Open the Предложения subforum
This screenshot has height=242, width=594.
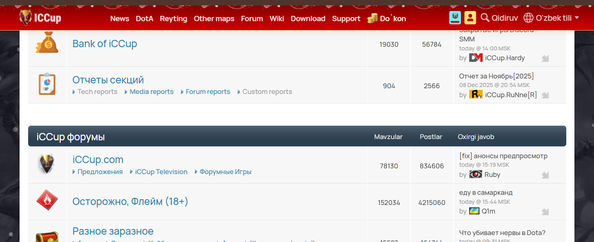[x=100, y=172]
